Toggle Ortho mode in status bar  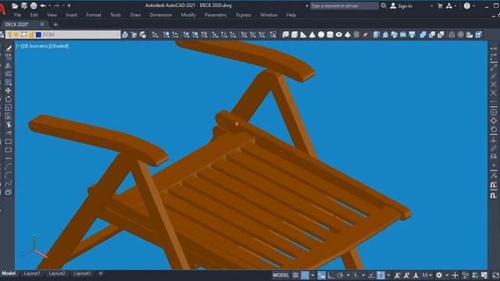[331, 276]
